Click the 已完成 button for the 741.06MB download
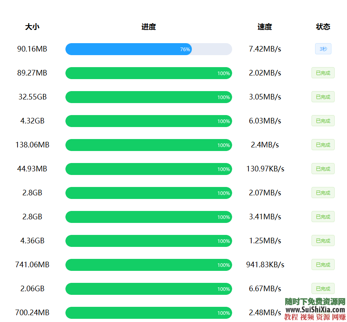Screen dimensions: 347x322 (x=323, y=264)
